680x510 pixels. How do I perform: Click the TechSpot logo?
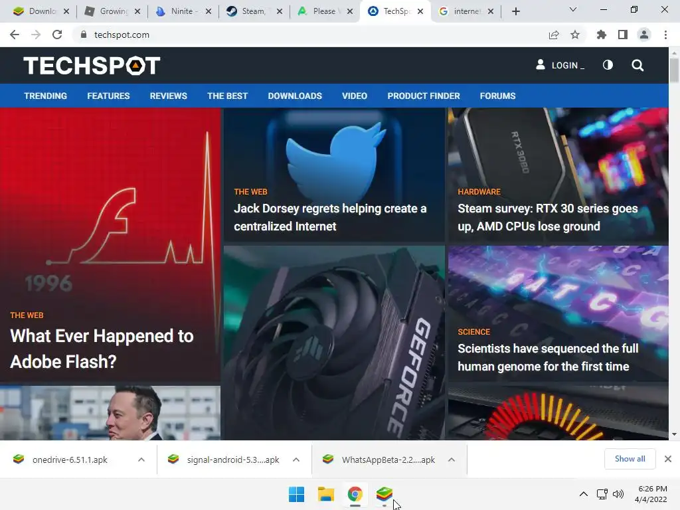[92, 66]
